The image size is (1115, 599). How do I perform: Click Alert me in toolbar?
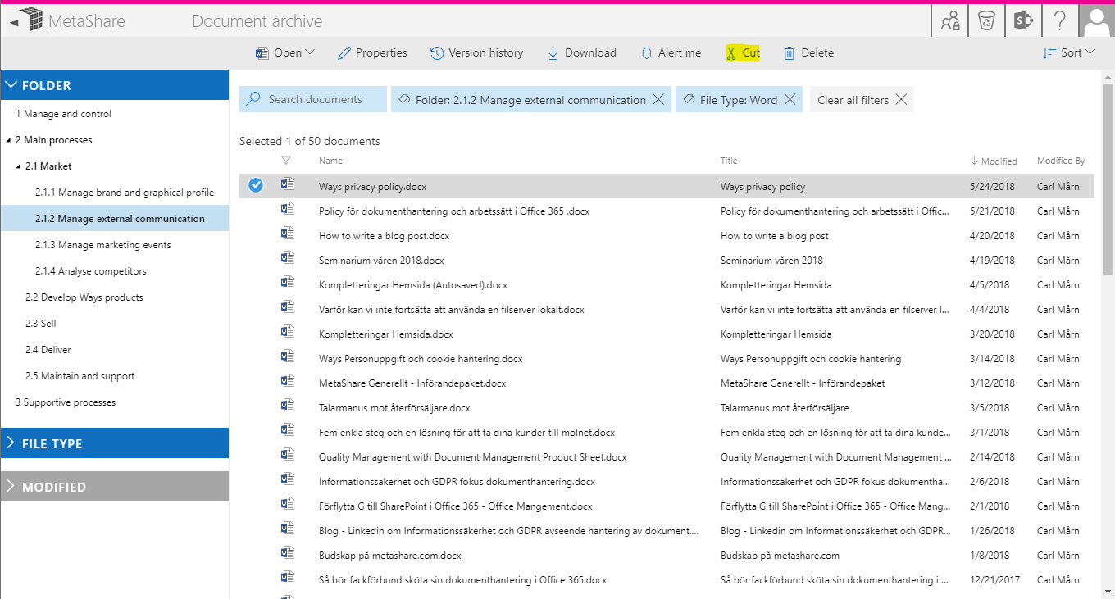(671, 52)
